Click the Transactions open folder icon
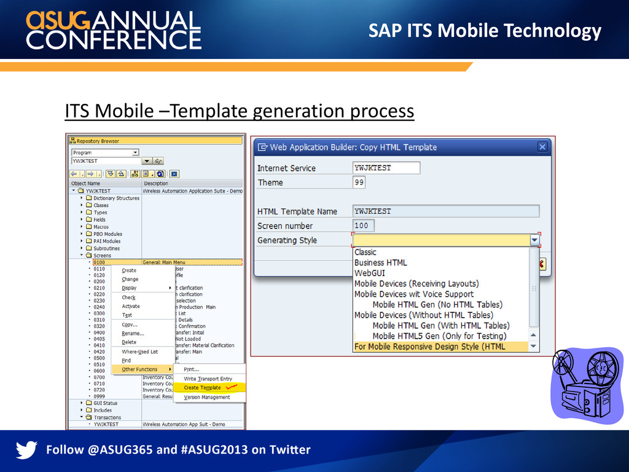629x472 pixels. [89, 417]
